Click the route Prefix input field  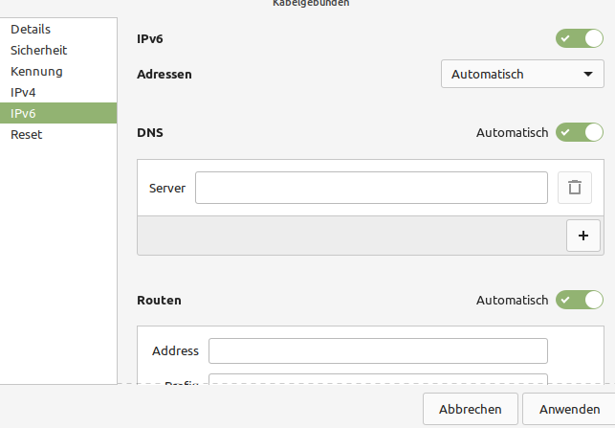point(378,379)
